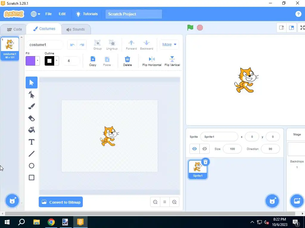
Task: Click the Direction field
Action: point(270,149)
